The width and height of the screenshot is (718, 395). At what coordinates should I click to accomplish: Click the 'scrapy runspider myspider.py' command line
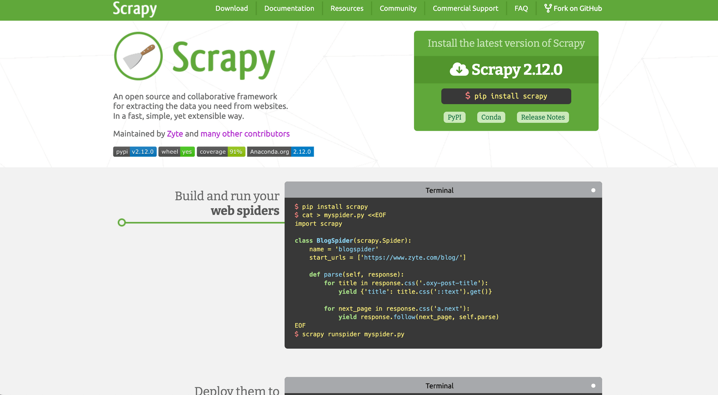click(x=349, y=334)
